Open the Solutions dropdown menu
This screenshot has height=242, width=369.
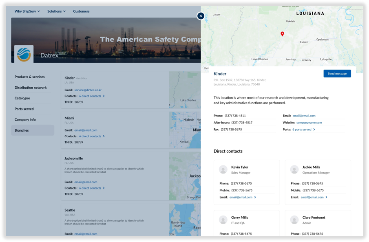point(57,11)
